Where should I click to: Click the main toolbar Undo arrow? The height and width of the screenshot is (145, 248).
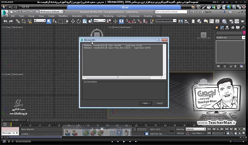5,21
